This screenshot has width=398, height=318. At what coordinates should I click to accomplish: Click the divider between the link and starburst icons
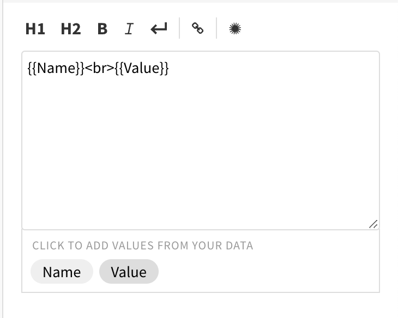click(x=216, y=28)
